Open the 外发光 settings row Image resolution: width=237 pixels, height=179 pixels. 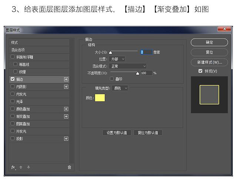click(x=39, y=131)
